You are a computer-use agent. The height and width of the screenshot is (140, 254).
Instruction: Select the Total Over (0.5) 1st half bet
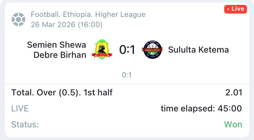[x=62, y=93]
